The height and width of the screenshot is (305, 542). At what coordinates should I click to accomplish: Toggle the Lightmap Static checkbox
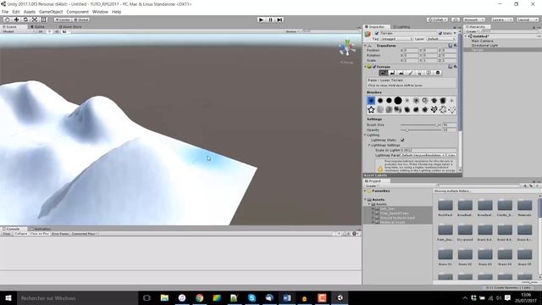pos(402,140)
